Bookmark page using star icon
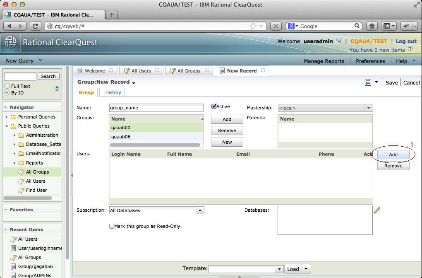 click(x=253, y=26)
